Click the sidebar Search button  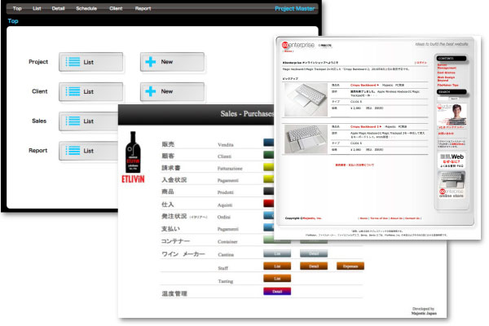click(454, 99)
